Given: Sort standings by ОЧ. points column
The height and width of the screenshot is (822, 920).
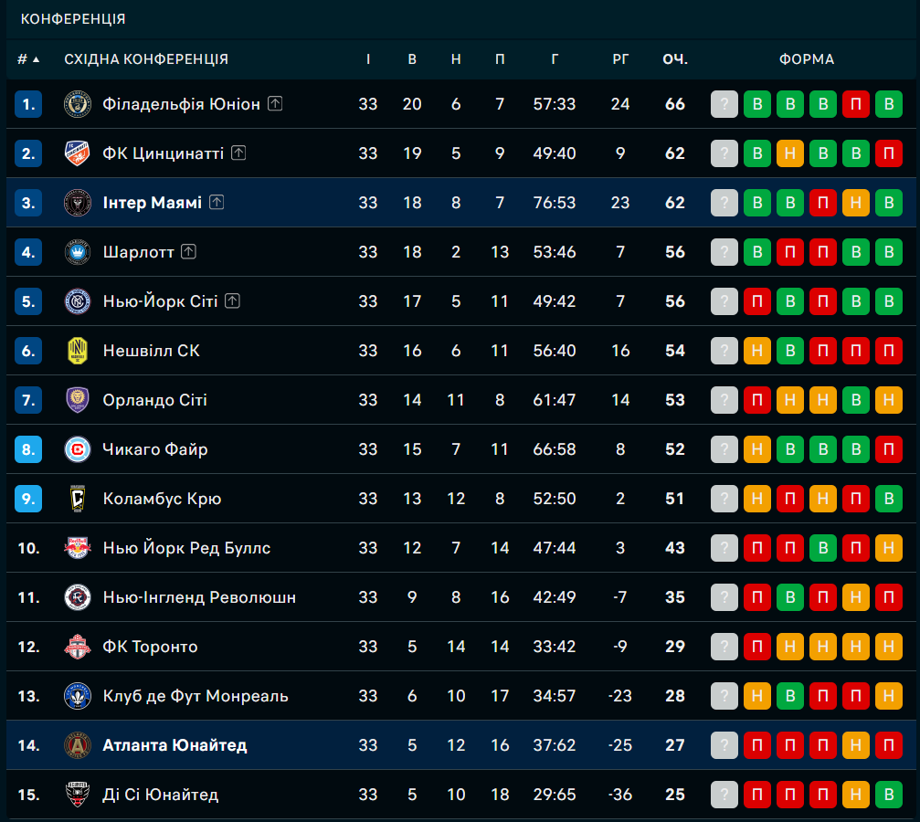Looking at the screenshot, I should click(675, 59).
